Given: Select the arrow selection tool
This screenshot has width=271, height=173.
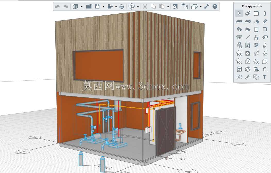Looking at the screenshot, I should [239, 13].
